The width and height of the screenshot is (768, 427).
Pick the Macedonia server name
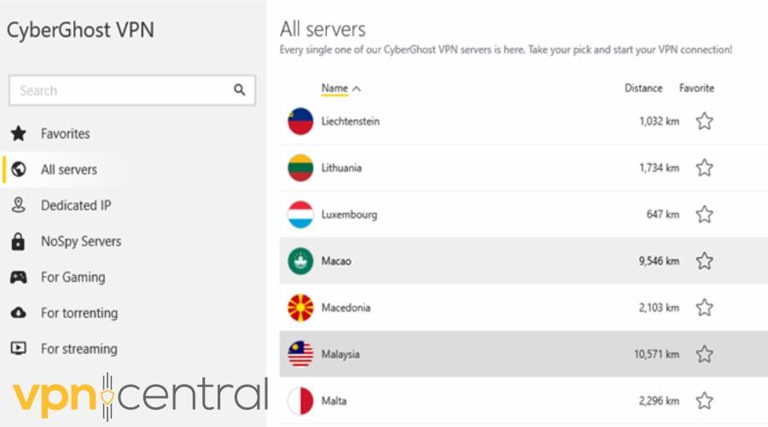tap(346, 307)
